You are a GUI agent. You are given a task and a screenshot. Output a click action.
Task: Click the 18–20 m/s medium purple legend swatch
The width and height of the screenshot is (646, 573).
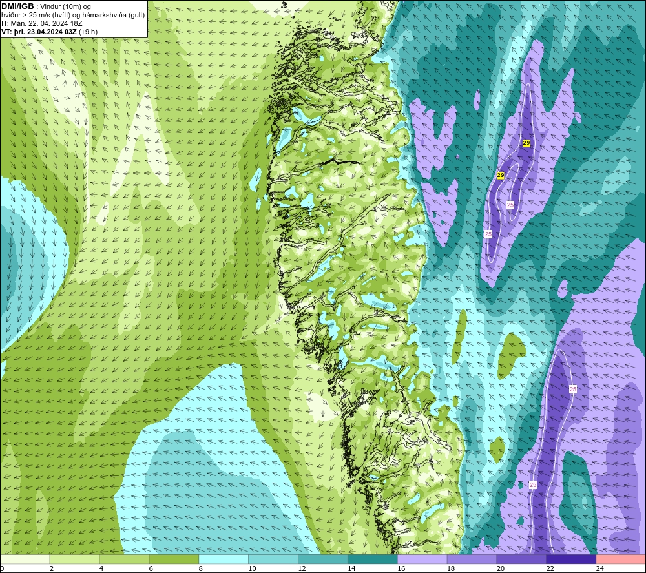[472, 559]
